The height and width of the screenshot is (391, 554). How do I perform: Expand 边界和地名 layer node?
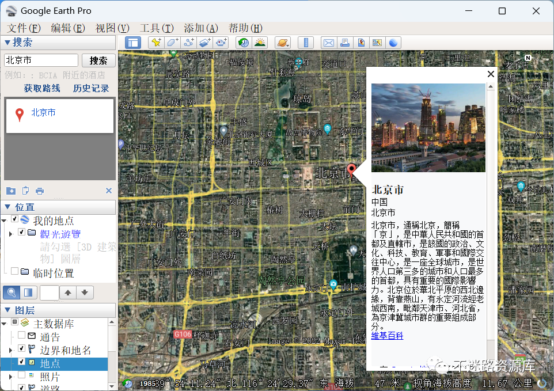(10, 350)
